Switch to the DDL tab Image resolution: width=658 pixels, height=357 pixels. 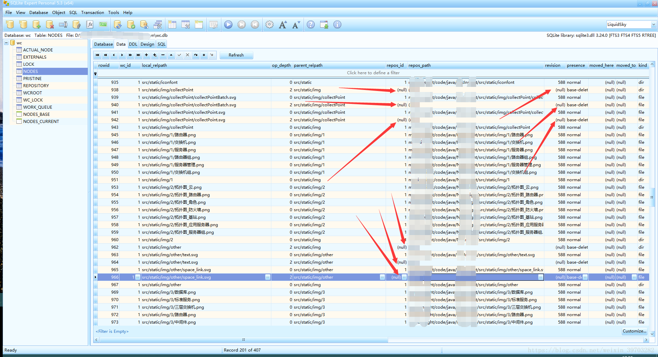(x=133, y=44)
